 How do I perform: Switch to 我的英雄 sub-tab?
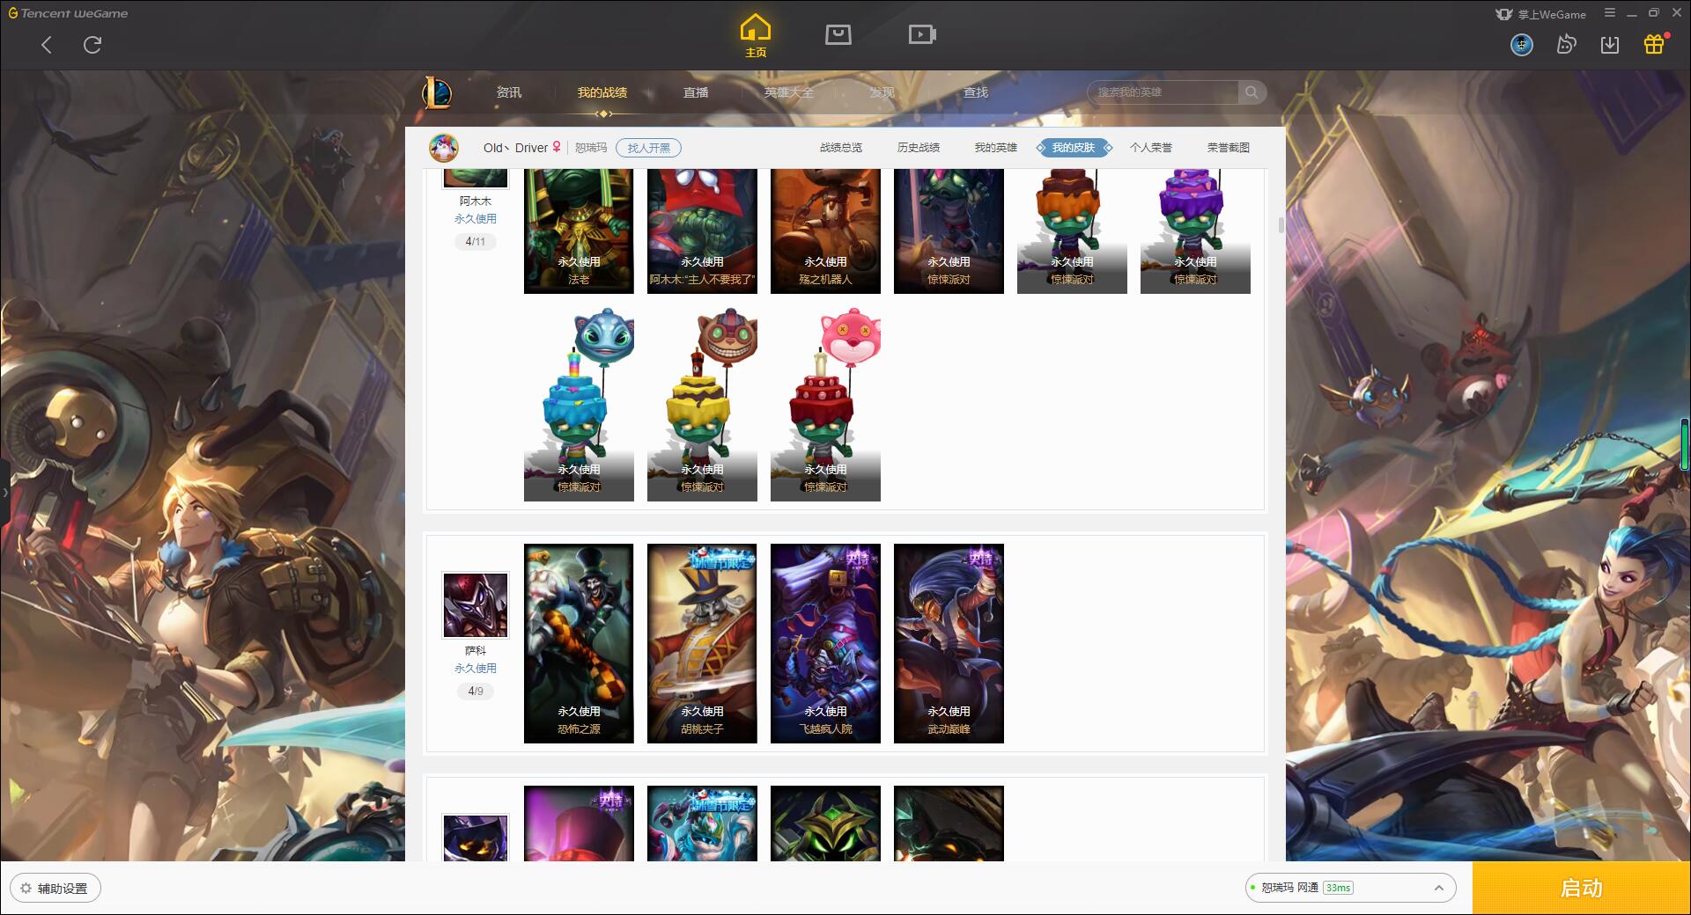click(x=996, y=148)
